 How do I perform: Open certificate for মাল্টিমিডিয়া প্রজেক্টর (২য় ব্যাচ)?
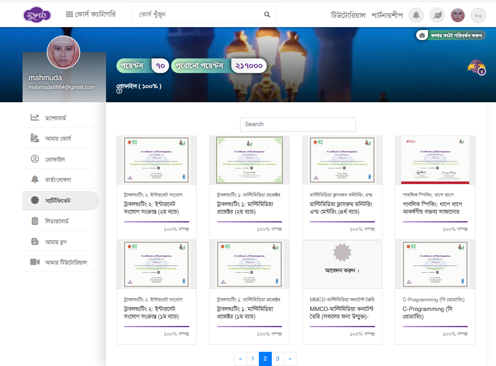point(249,160)
